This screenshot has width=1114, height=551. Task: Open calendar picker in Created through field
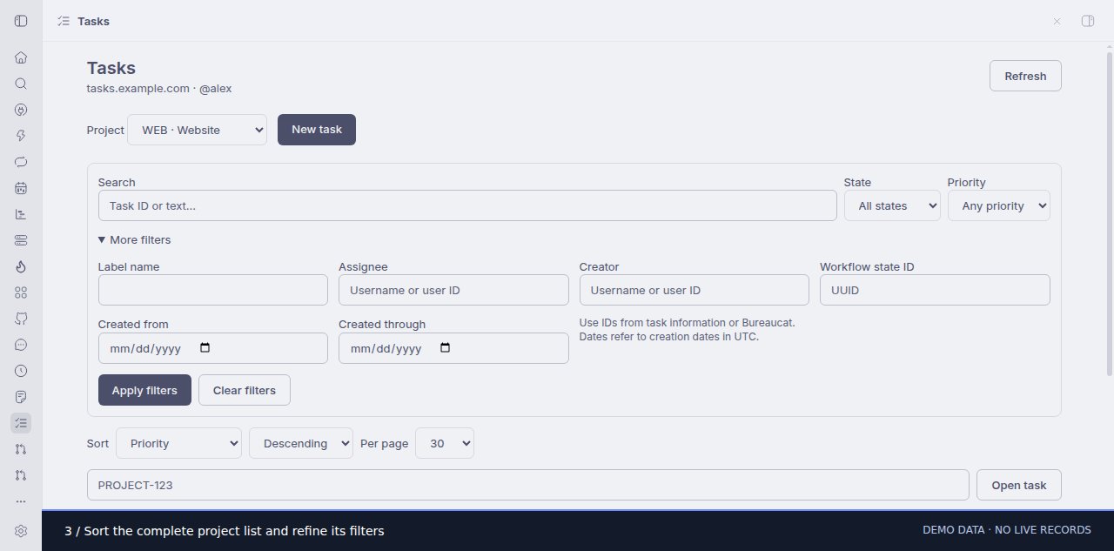click(446, 347)
